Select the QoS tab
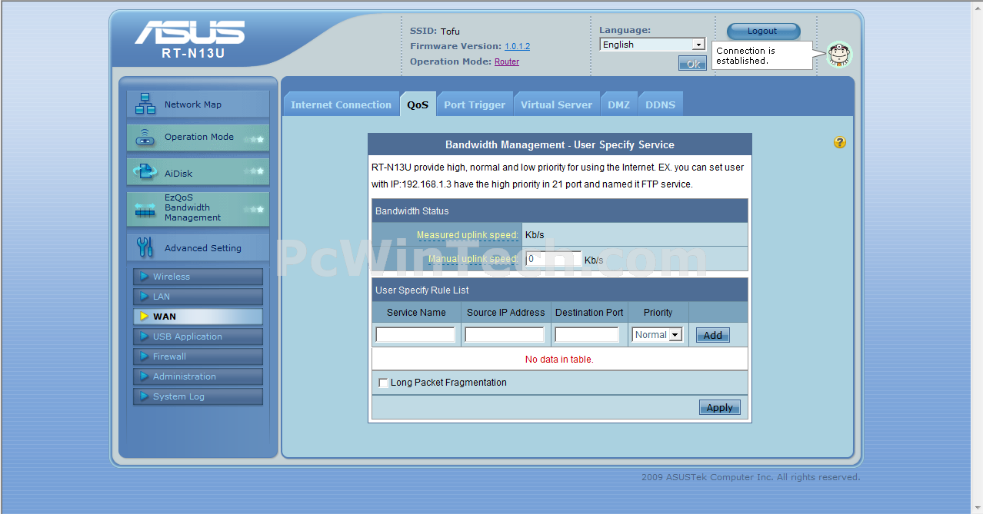 click(418, 104)
